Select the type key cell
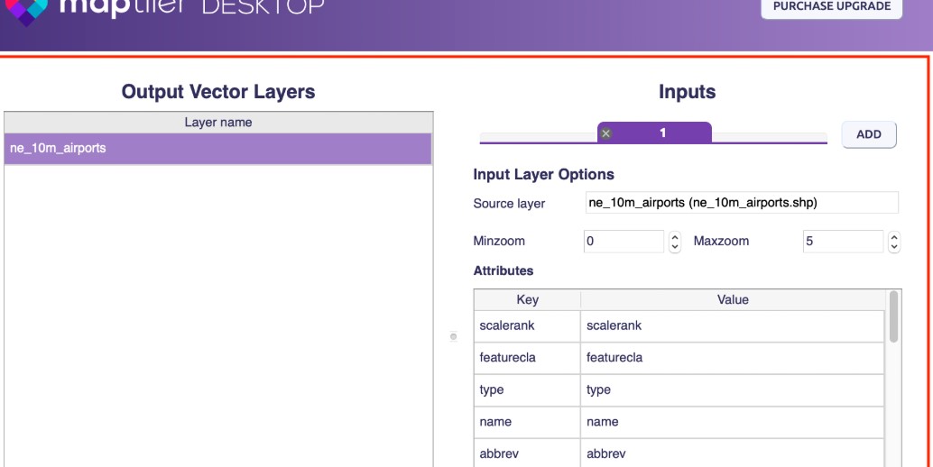The width and height of the screenshot is (933, 467). 527,389
